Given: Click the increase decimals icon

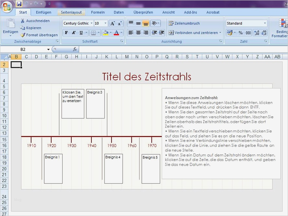Looking at the screenshot, I should tap(256, 32).
